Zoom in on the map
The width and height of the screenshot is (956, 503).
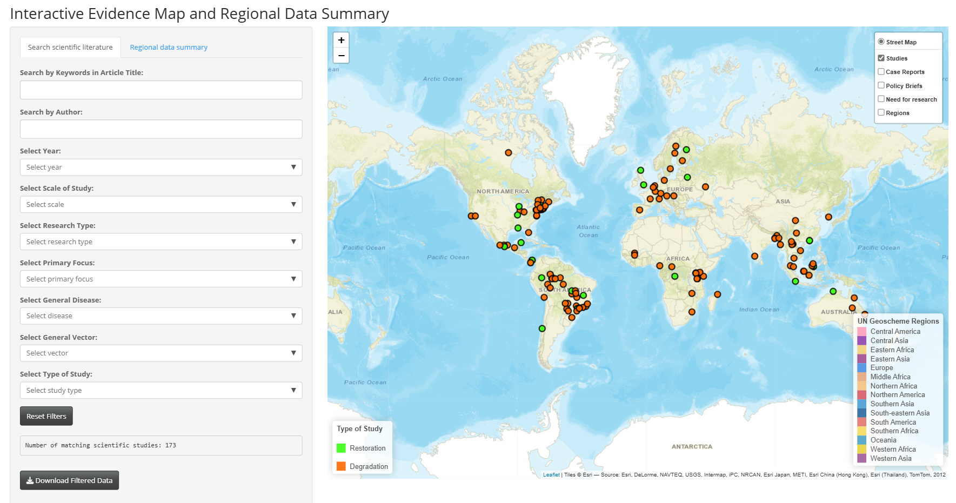341,41
